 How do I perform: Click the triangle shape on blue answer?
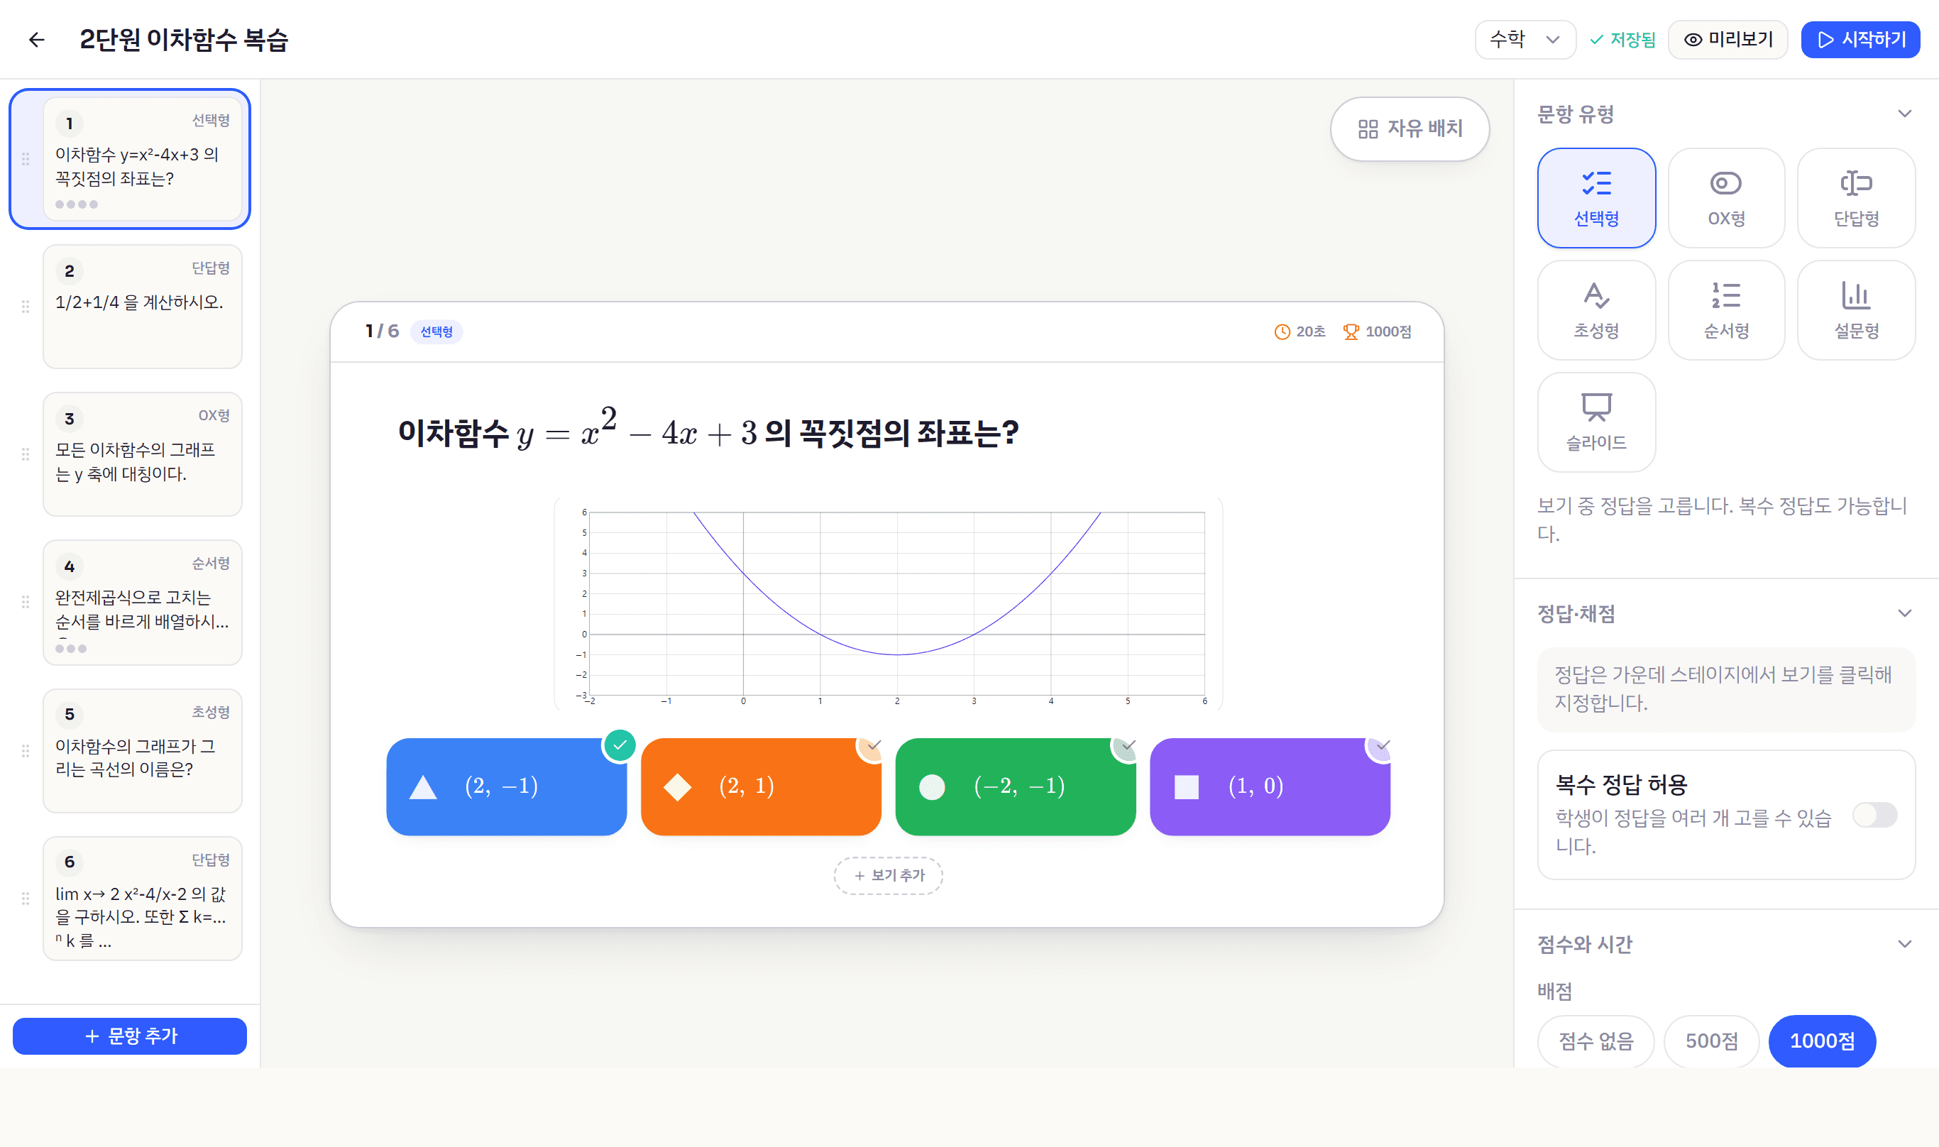pos(423,787)
